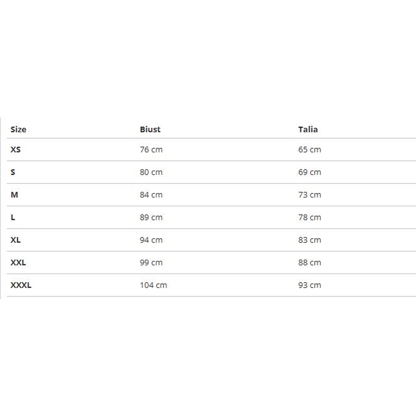This screenshot has height=416, width=416.
Task: Select the 89 cm bust value
Action: pyautogui.click(x=151, y=217)
